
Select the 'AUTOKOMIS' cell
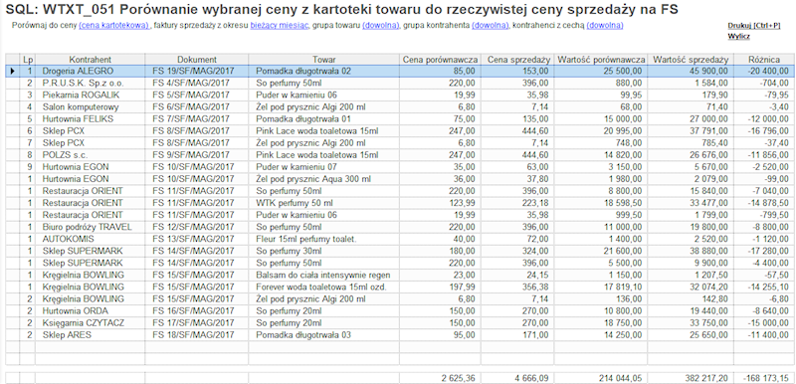pyautogui.click(x=91, y=239)
